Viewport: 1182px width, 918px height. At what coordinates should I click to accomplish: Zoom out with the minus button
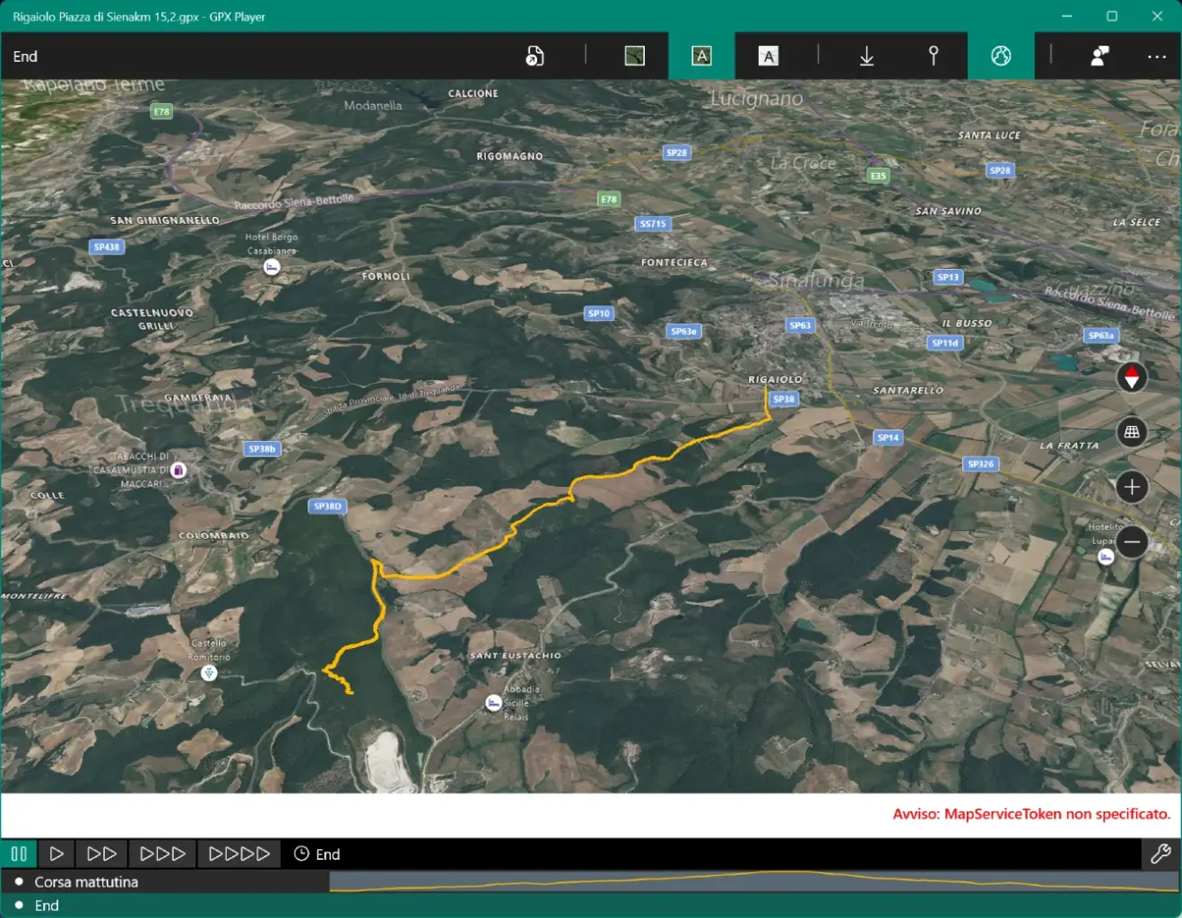coord(1132,541)
